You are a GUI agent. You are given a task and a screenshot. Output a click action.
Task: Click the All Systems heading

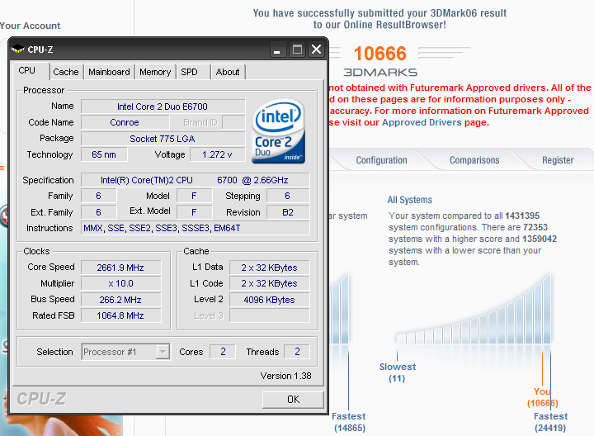click(x=409, y=200)
